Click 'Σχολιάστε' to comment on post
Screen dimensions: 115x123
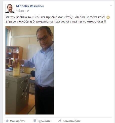point(44,121)
